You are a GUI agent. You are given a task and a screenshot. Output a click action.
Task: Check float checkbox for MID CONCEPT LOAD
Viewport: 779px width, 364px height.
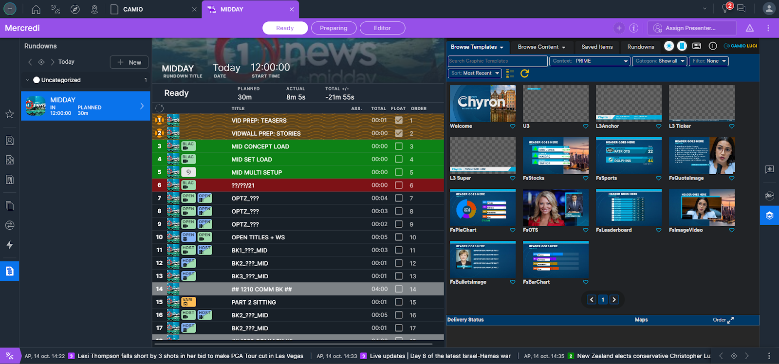click(399, 146)
